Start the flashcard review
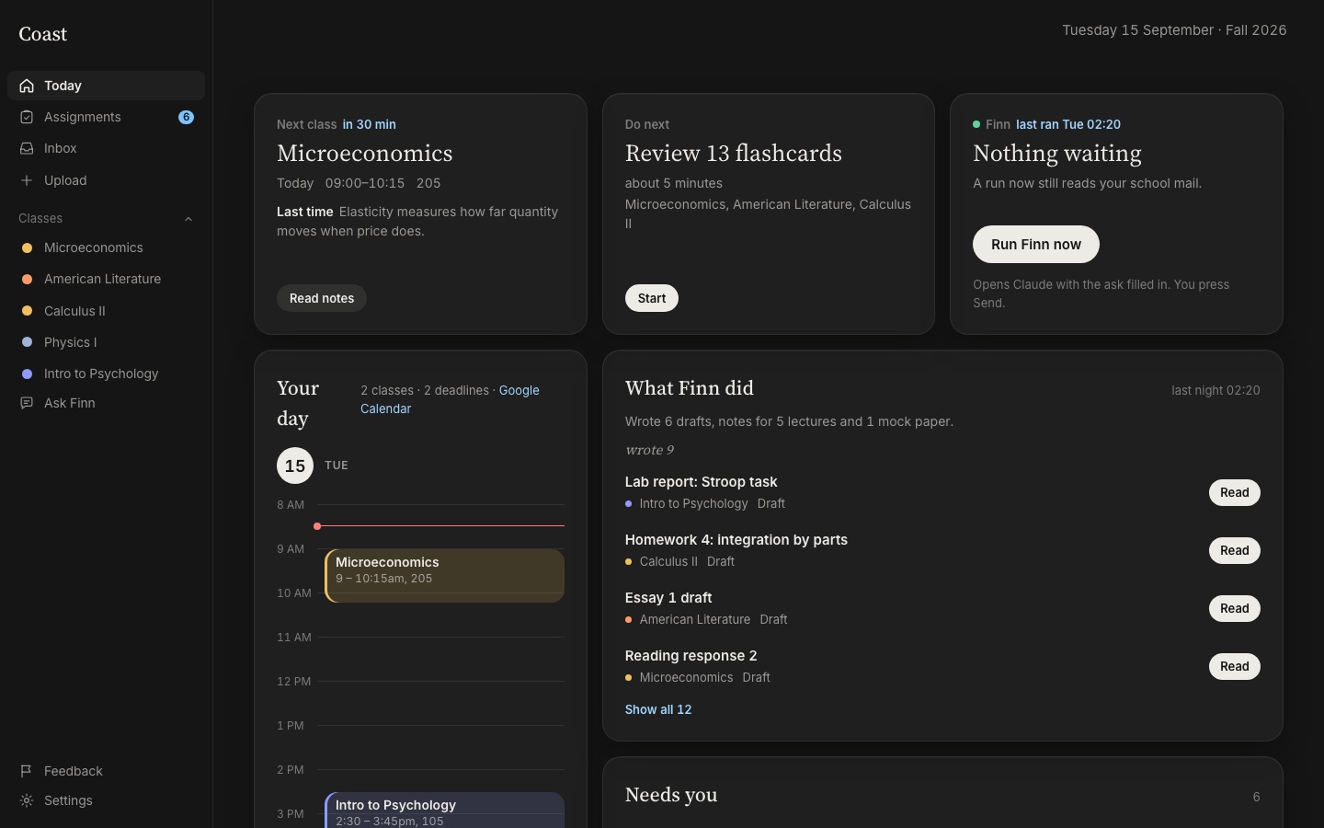 pyautogui.click(x=652, y=298)
